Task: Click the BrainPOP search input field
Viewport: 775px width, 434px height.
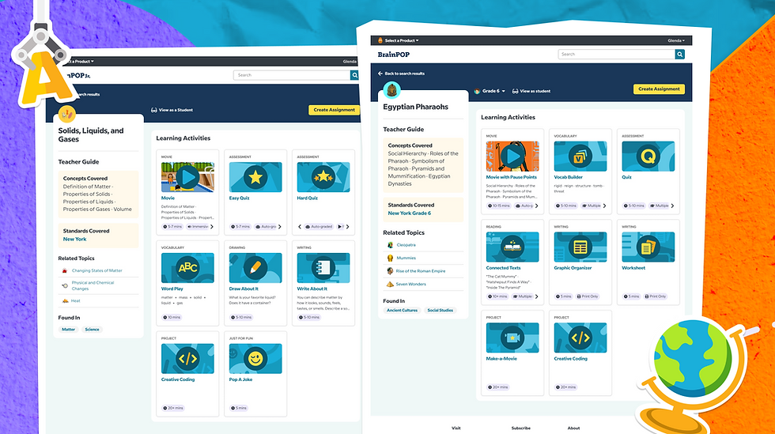Action: tap(616, 55)
